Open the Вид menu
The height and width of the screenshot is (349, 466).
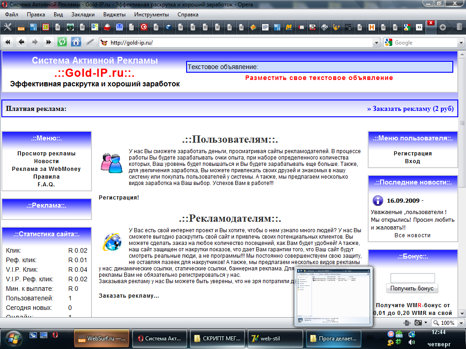tap(58, 15)
